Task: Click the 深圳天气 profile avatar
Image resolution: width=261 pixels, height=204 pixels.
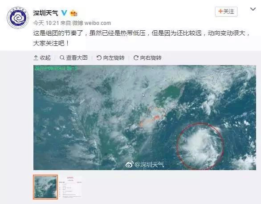Action: [18, 18]
